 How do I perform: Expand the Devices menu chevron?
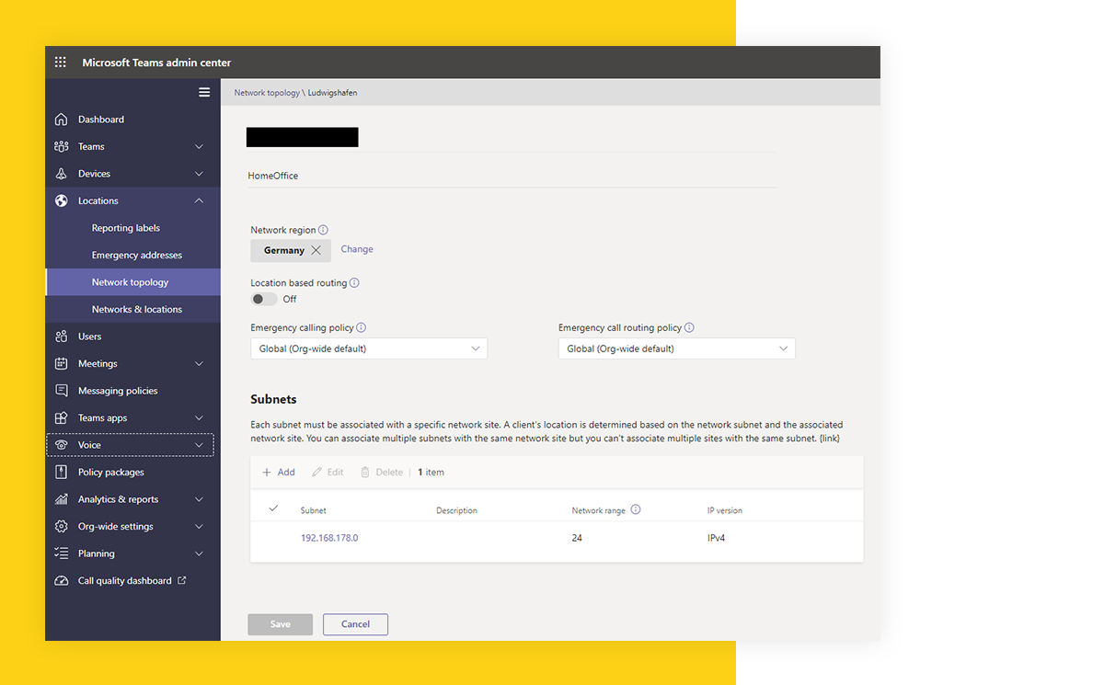[199, 174]
